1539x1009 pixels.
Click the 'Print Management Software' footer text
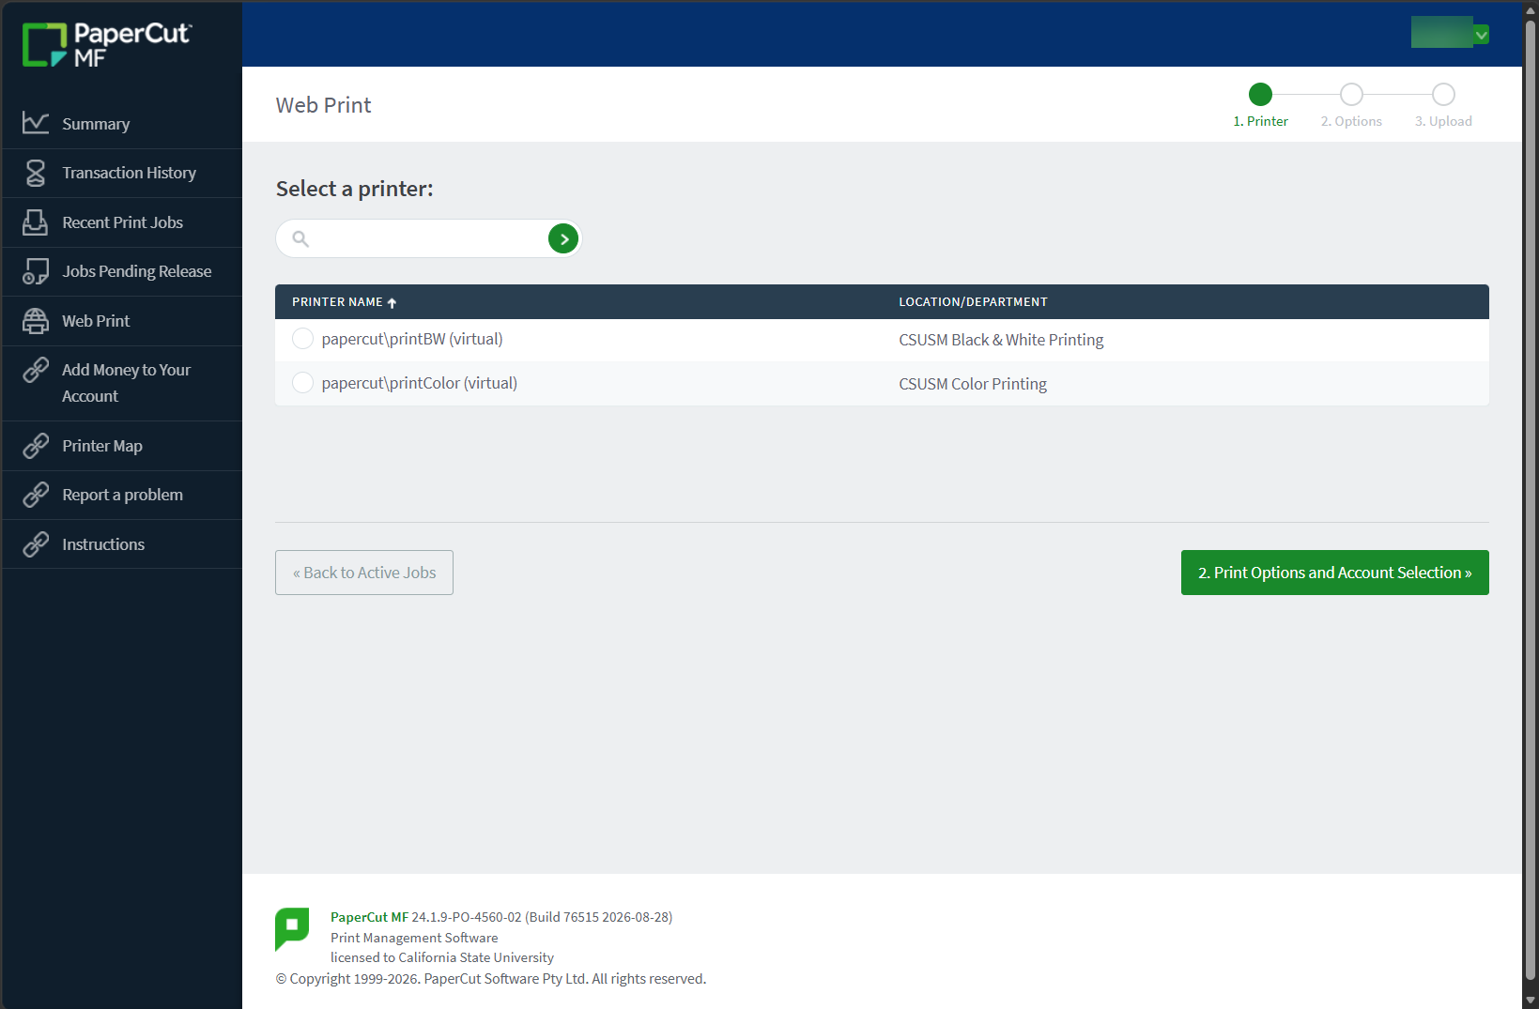point(414,938)
